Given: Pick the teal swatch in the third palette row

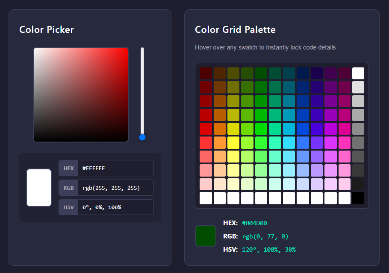Looking at the screenshot, I should click(289, 101).
